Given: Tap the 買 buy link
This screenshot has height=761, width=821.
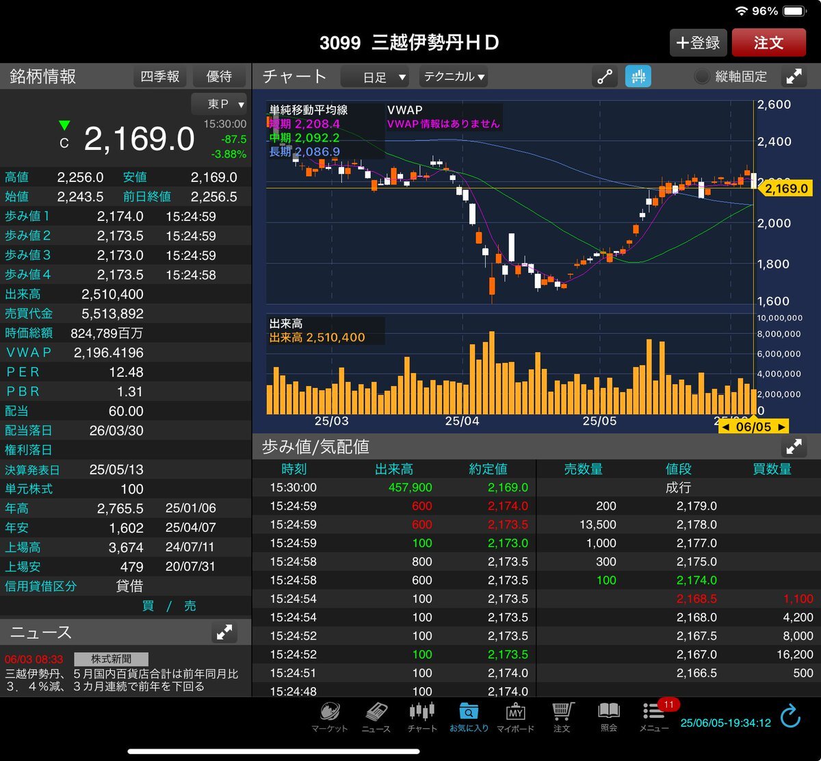Looking at the screenshot, I should coord(148,606).
